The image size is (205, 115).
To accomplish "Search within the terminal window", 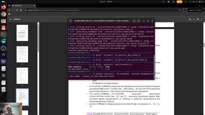I will [x=134, y=21].
